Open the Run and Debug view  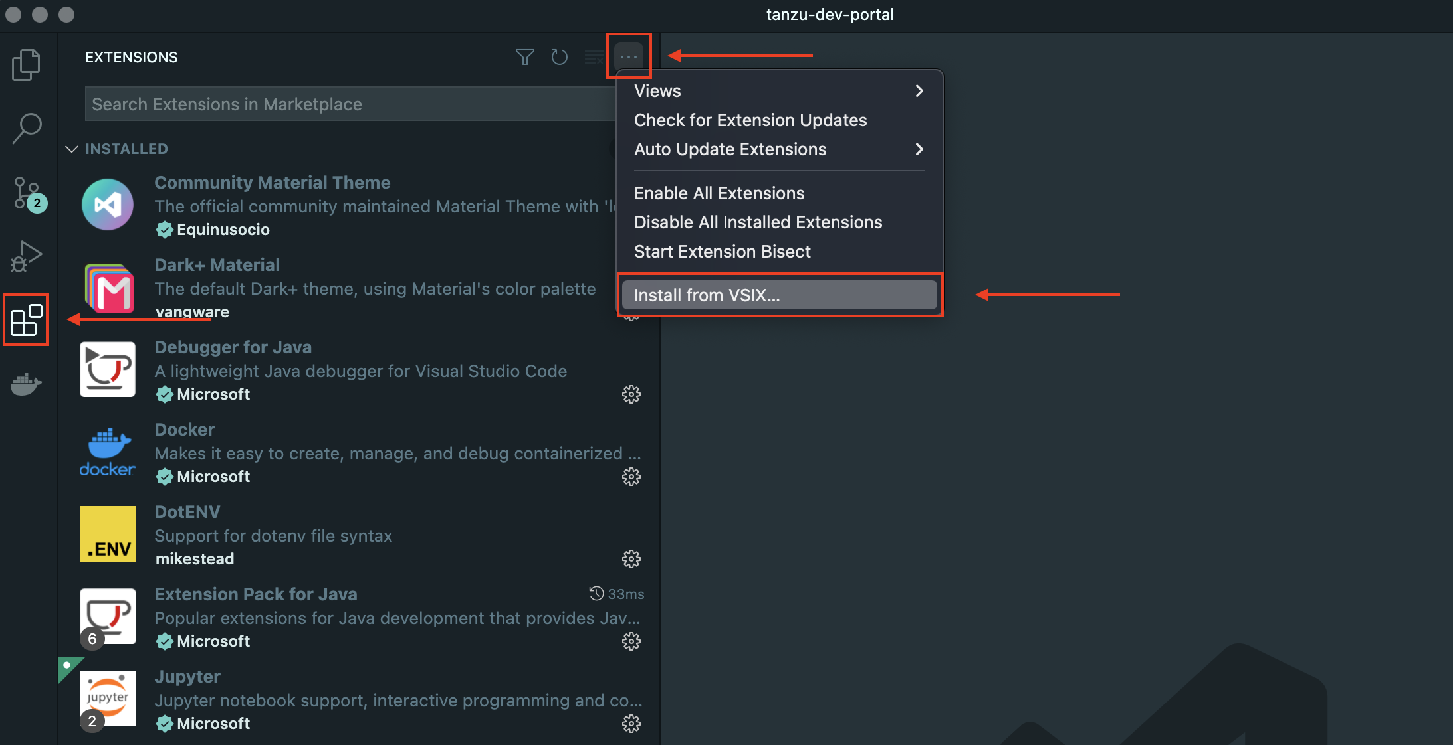pyautogui.click(x=27, y=256)
